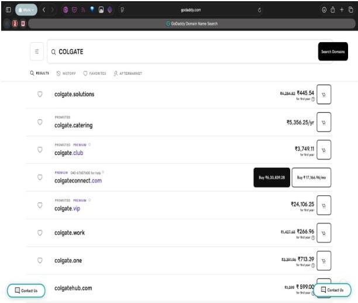Show Safari tab overview
This screenshot has width=358, height=303.
[x=351, y=10]
